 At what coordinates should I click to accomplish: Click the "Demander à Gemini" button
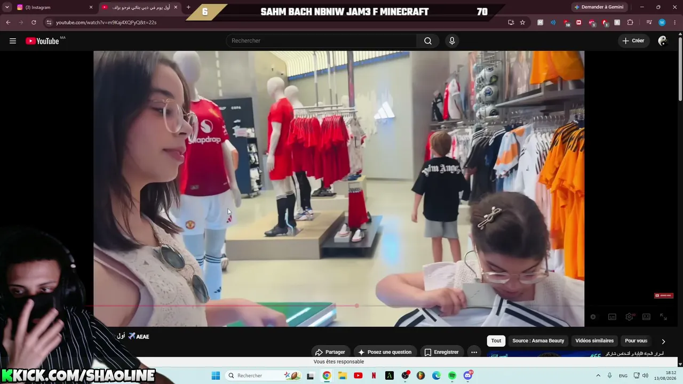pos(599,7)
